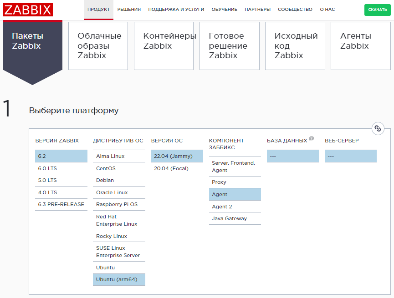Select Zabbix version 4.0 LTS
394x298 pixels.
(61, 192)
